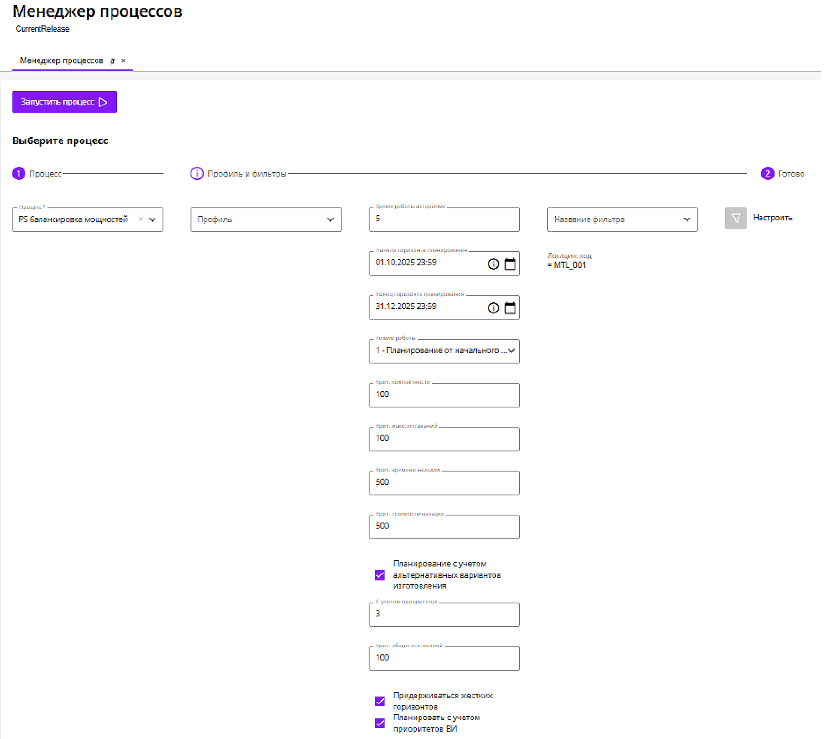The height and width of the screenshot is (739, 824).
Task: Expand the Профиль dropdown
Action: [x=330, y=219]
